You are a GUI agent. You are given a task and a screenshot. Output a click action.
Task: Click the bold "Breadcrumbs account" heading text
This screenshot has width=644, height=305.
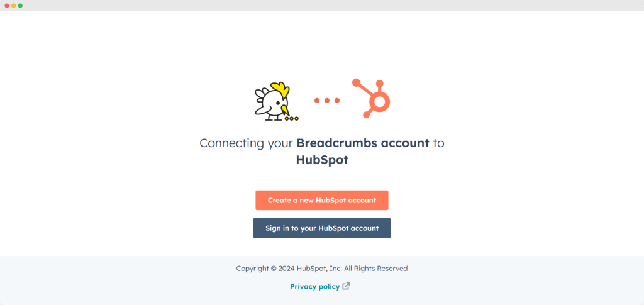click(363, 143)
